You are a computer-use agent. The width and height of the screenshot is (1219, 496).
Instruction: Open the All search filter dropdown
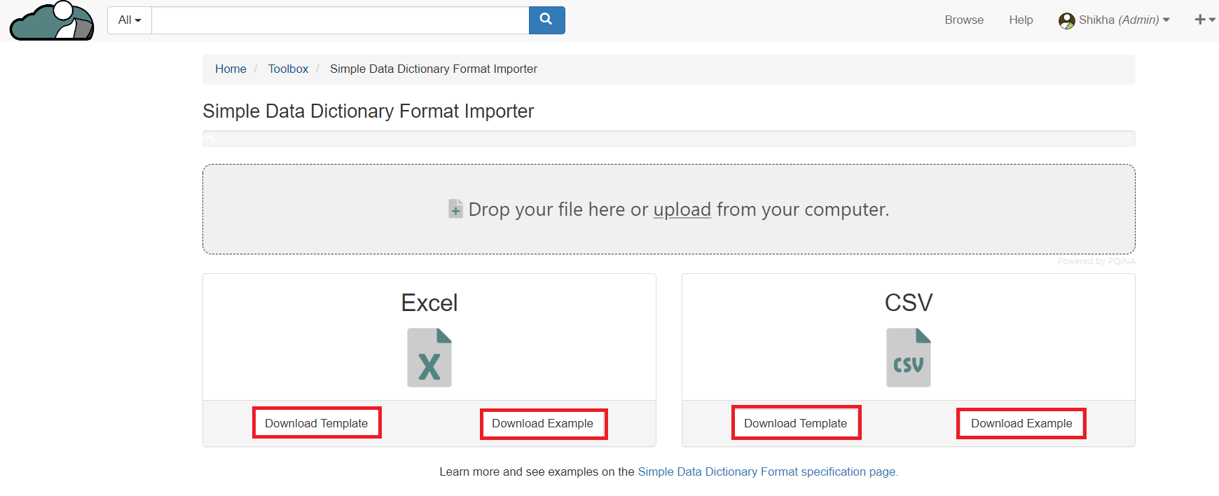[130, 20]
